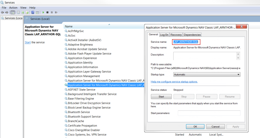Open 'Help me configure service startup options' link

coord(174,82)
